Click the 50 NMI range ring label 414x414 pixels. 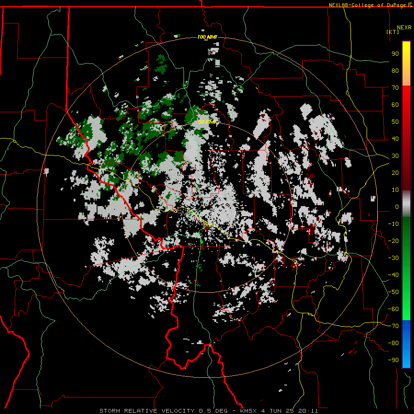tap(207, 122)
